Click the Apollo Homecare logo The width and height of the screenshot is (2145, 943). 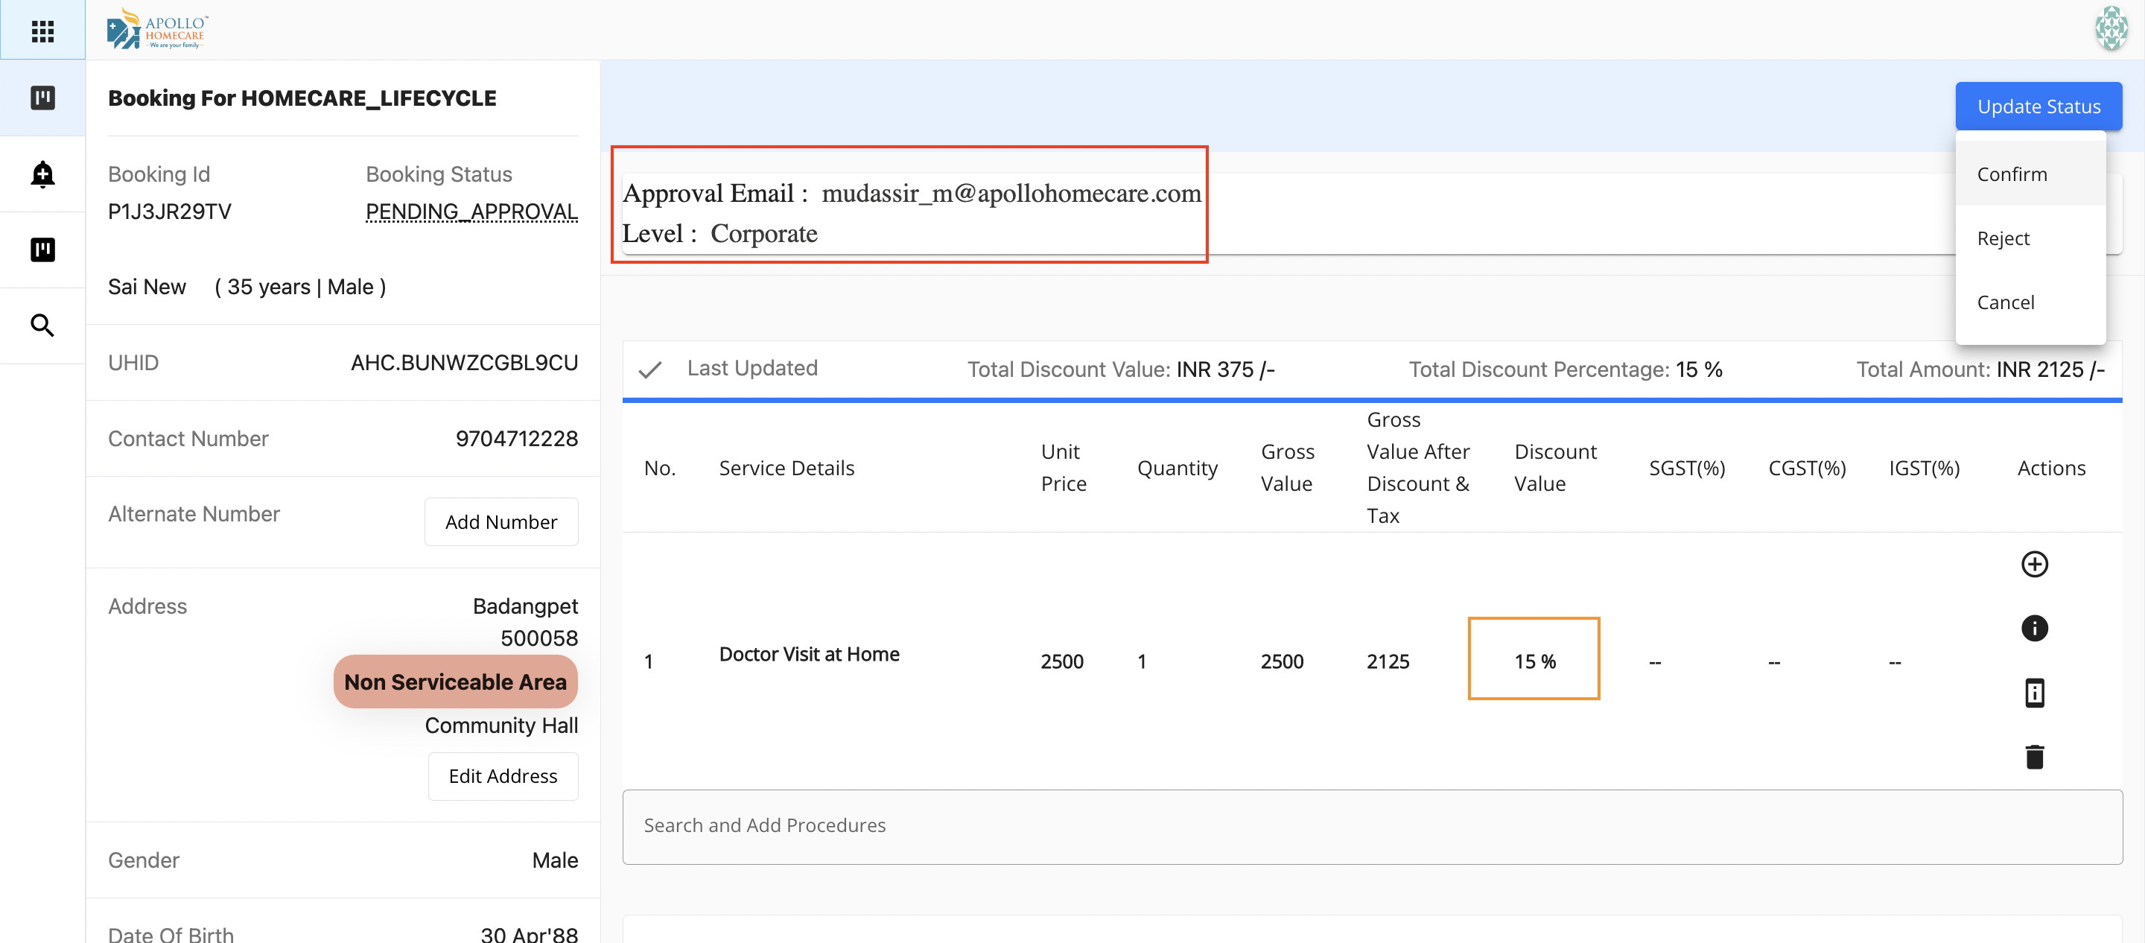(x=157, y=30)
